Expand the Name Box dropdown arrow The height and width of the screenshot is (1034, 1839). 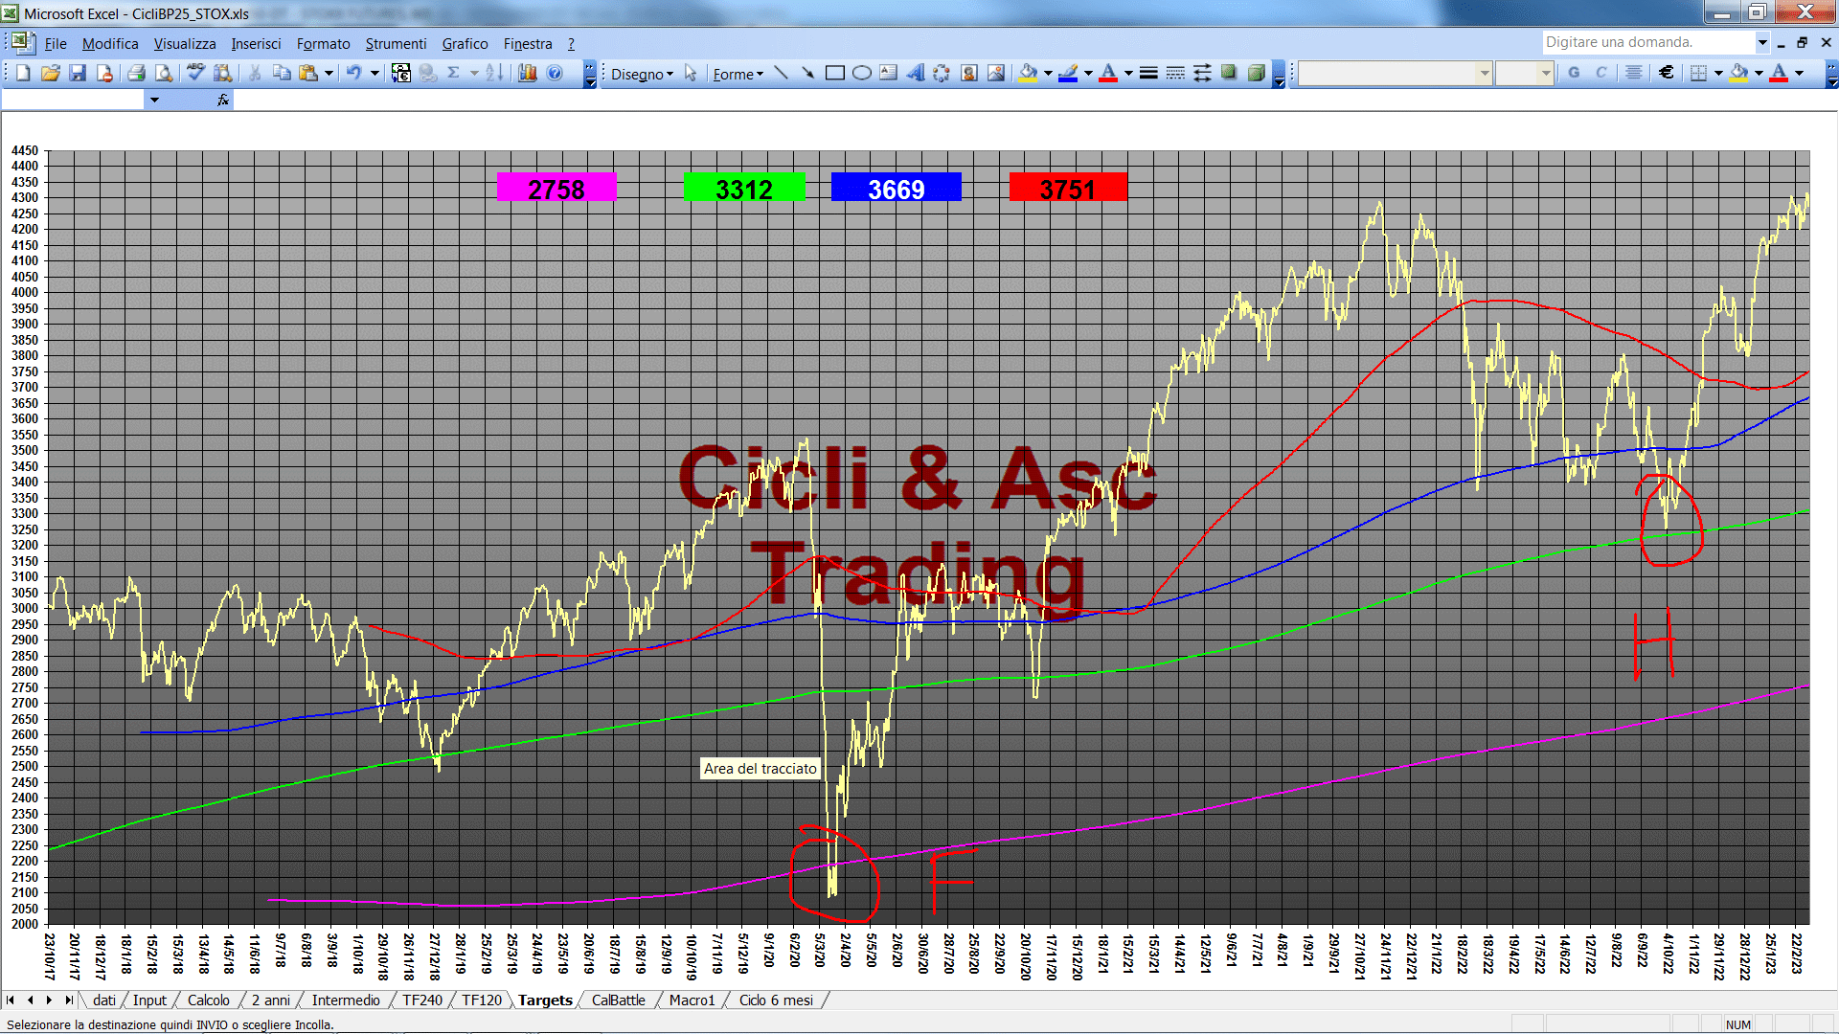pyautogui.click(x=154, y=100)
